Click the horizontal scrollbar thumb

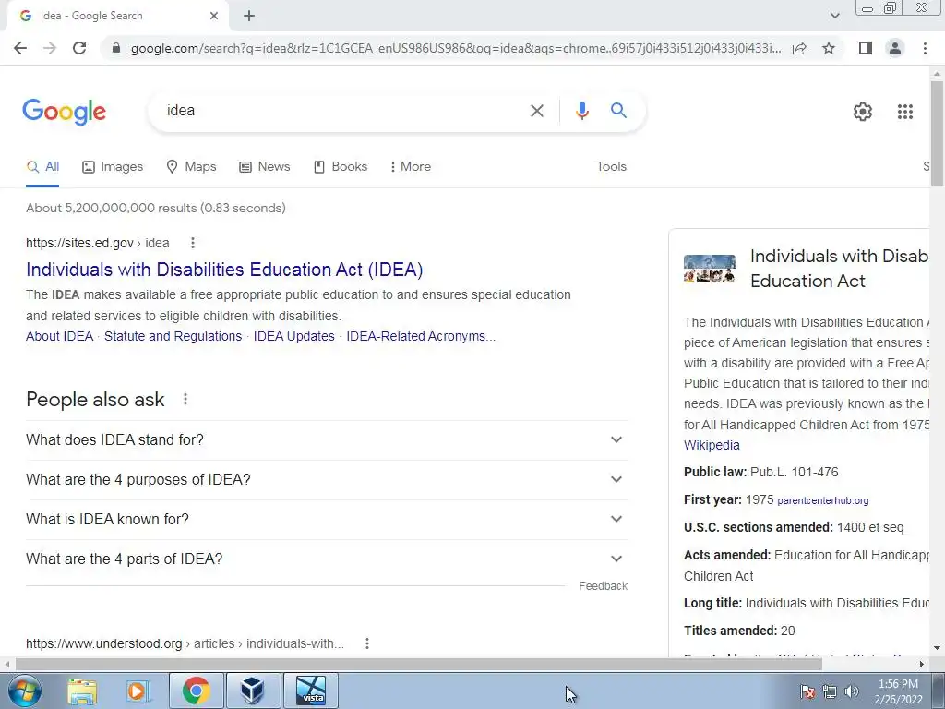pos(419,664)
